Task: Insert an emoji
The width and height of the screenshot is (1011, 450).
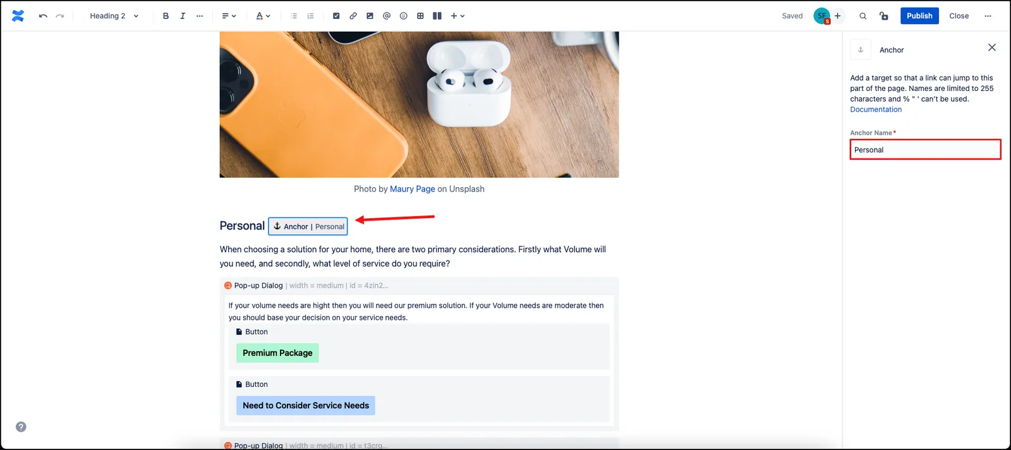Action: [x=404, y=16]
